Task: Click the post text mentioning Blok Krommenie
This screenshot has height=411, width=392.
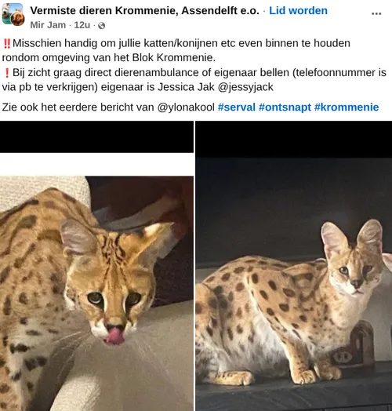Action: [x=176, y=50]
